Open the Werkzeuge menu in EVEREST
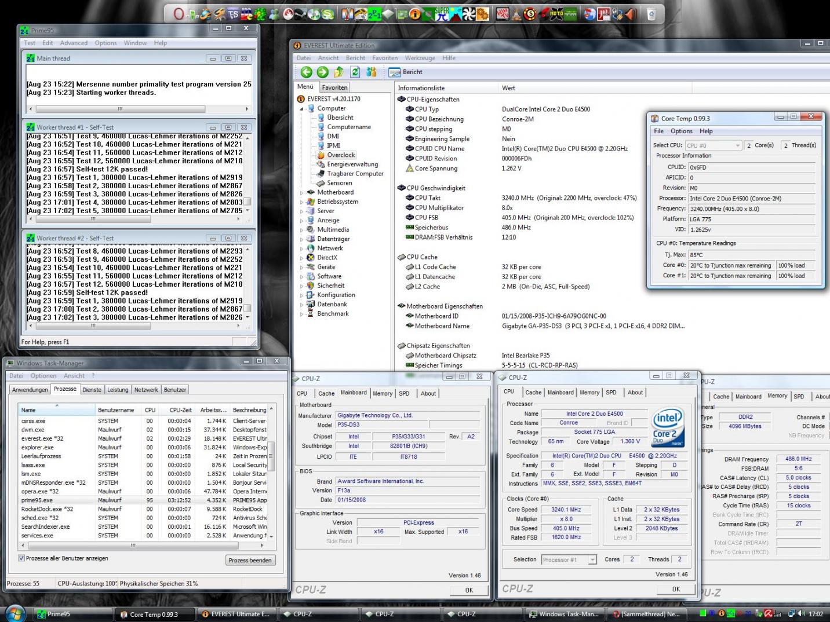 tap(420, 58)
